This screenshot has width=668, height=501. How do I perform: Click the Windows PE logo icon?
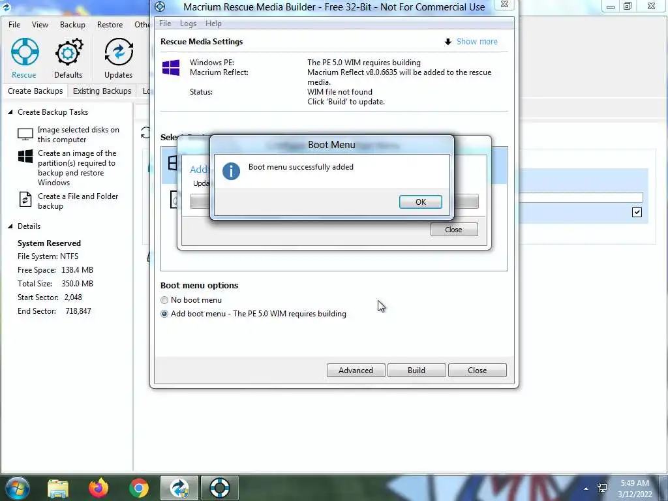[171, 67]
